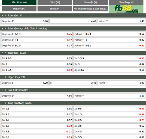Collapse the Hiệp 1 Cược 1X2 section arrow
146x139 pixels.
click(2, 77)
